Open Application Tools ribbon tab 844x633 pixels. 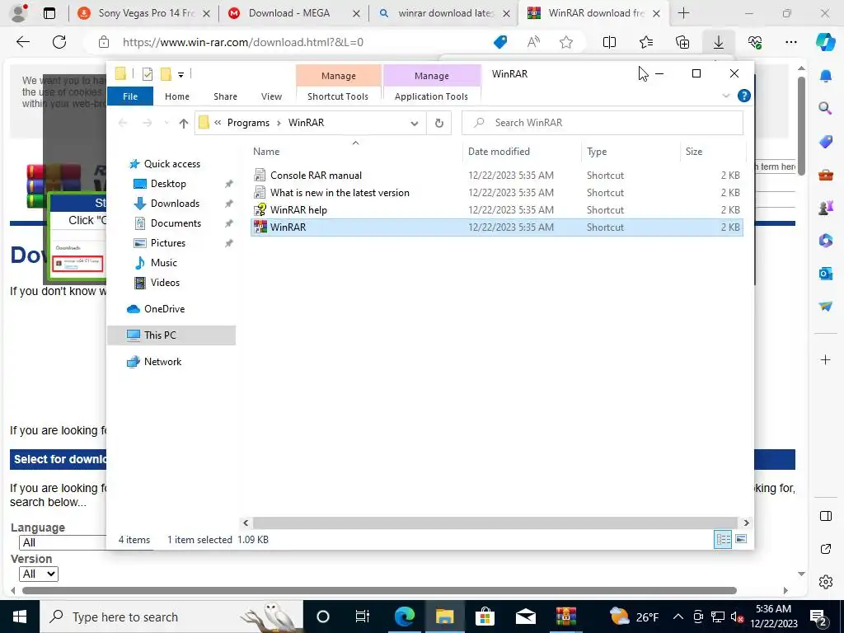(x=431, y=96)
